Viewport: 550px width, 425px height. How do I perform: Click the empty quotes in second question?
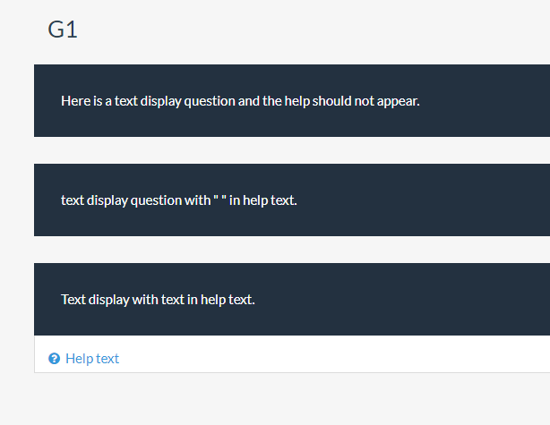tap(219, 200)
